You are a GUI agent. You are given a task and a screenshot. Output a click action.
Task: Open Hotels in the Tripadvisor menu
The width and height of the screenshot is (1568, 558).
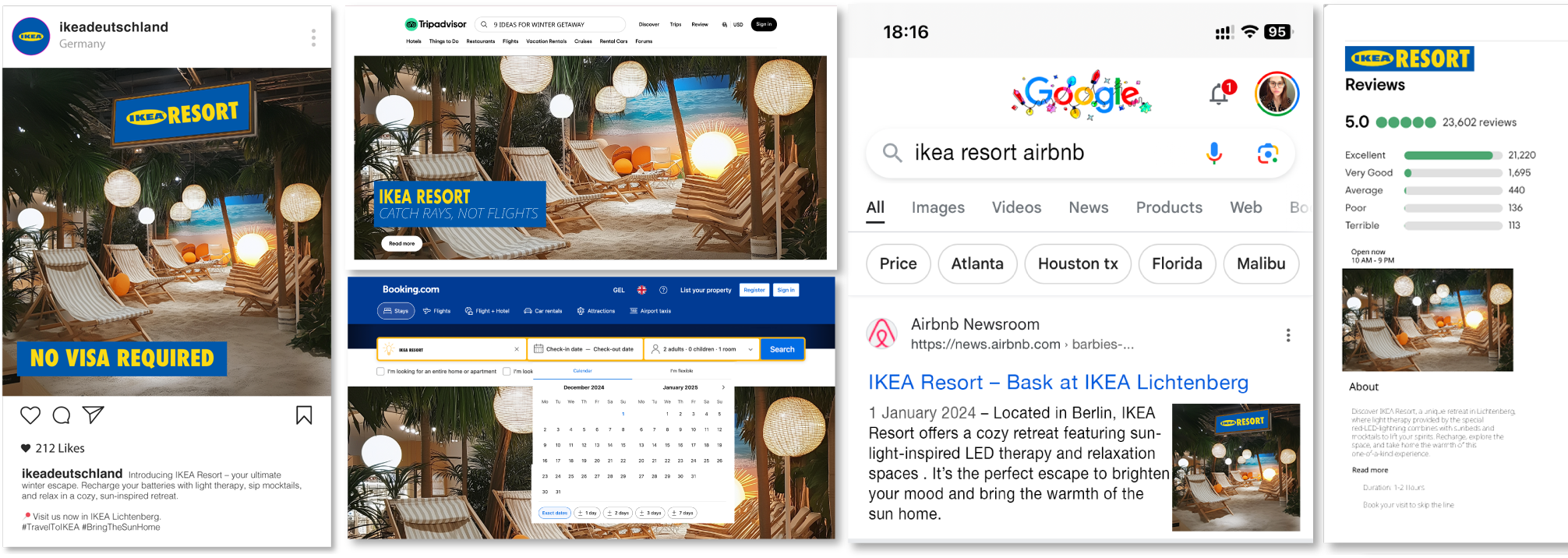tap(414, 41)
